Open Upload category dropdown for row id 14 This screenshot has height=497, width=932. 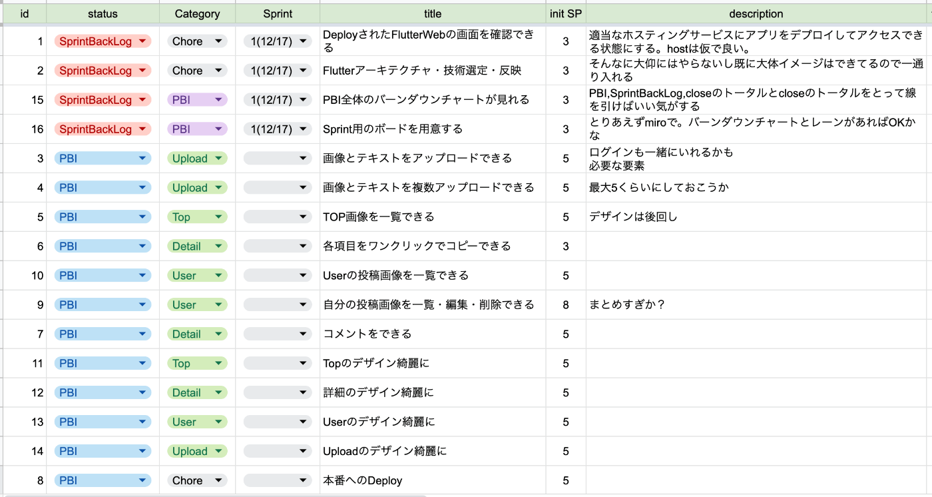pyautogui.click(x=197, y=452)
